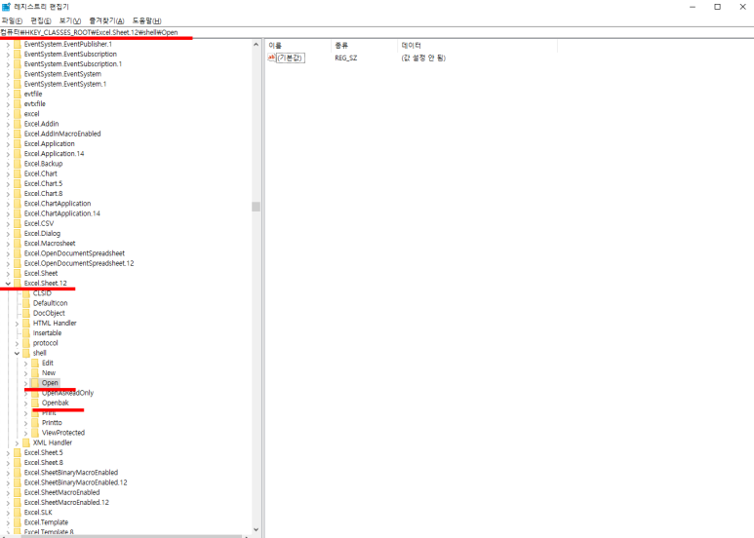The height and width of the screenshot is (538, 754).
Task: Select the Openbak folder icon
Action: pos(35,403)
